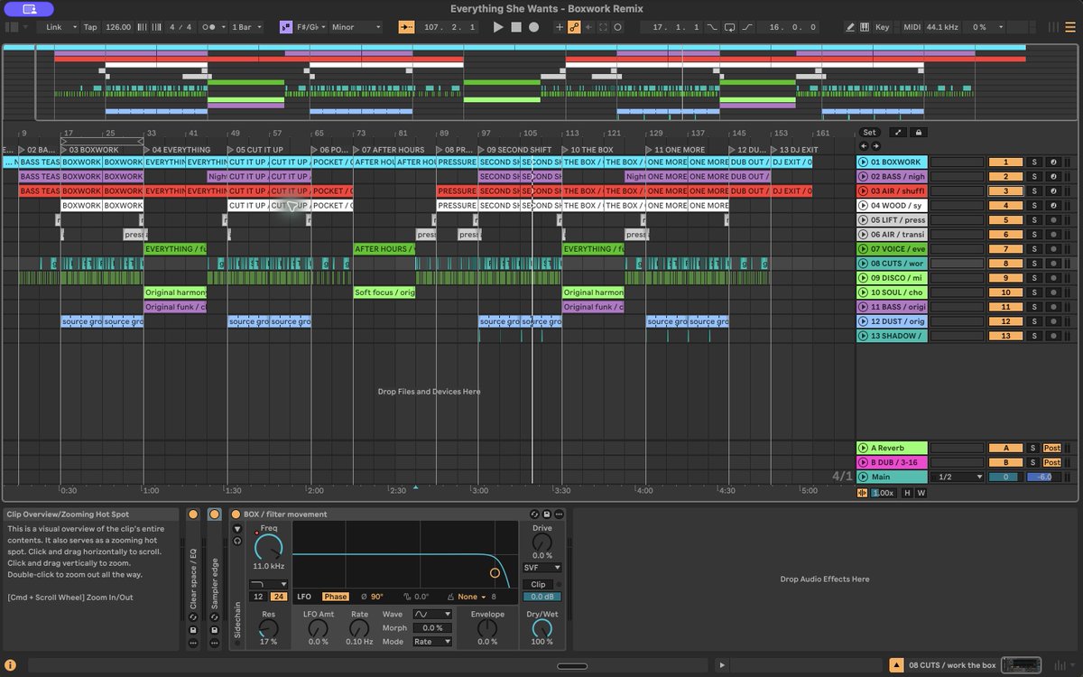Expand the Main track 1/2 output chooser
Image resolution: width=1083 pixels, height=677 pixels.
point(959,477)
